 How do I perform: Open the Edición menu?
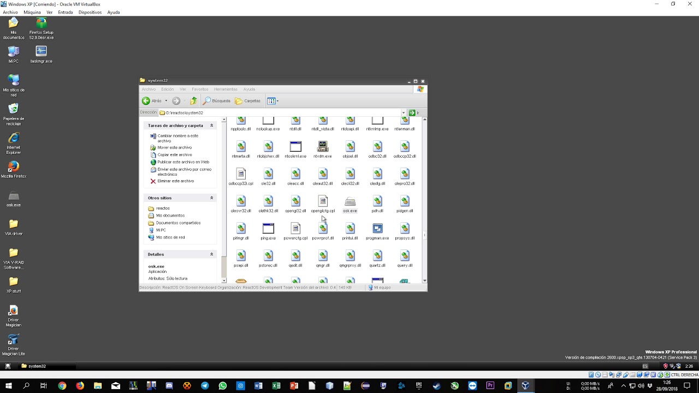click(x=167, y=89)
